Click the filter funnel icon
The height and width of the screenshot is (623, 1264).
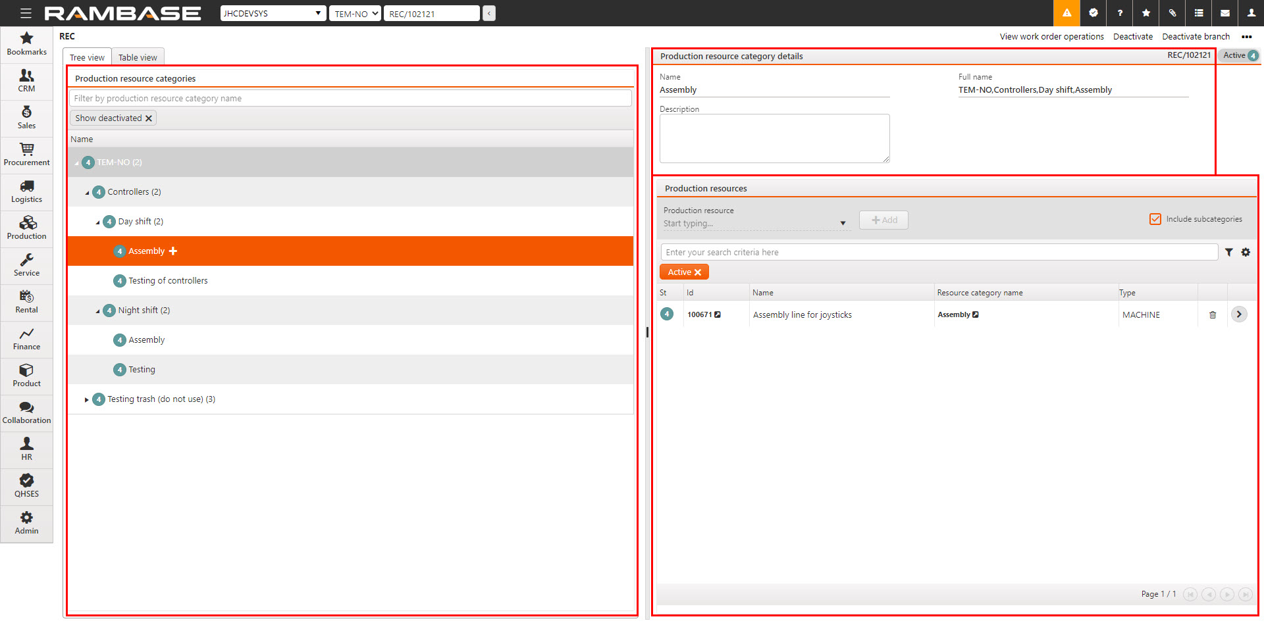pos(1228,253)
